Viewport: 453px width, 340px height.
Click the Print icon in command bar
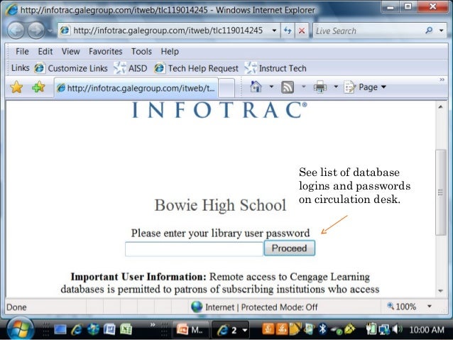pos(320,87)
